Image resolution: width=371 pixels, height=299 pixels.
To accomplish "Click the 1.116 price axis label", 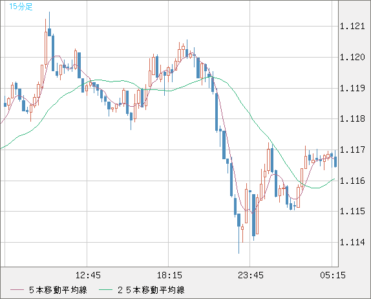I will tap(352, 181).
